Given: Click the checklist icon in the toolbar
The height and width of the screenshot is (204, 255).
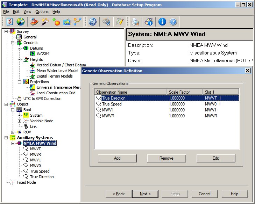Looking at the screenshot, I should coord(10,22).
